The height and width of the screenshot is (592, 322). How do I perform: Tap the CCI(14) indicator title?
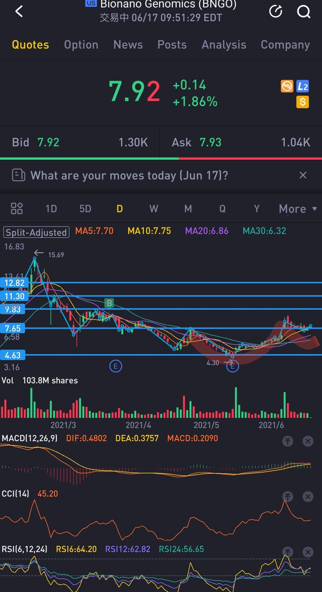click(16, 494)
